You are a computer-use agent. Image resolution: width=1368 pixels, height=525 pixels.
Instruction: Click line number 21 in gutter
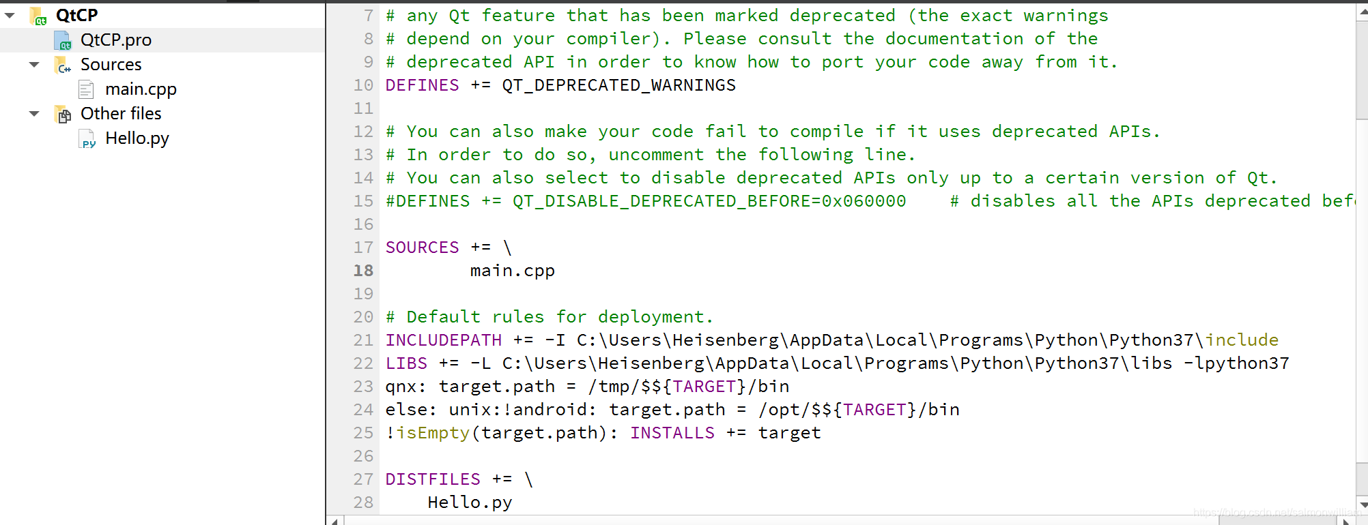[x=363, y=340]
